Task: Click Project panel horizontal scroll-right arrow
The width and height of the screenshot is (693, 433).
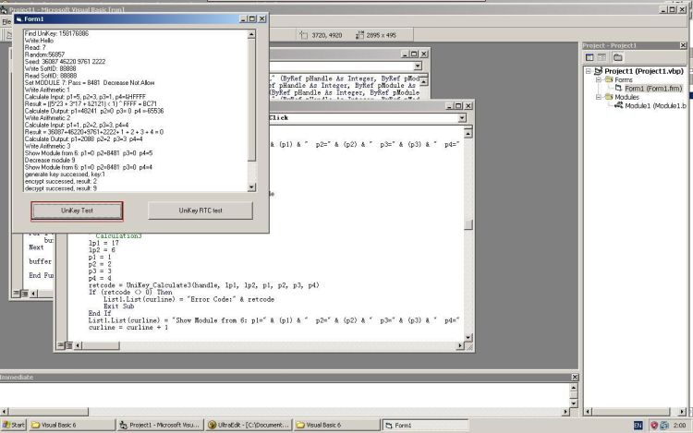Action: pos(683,412)
